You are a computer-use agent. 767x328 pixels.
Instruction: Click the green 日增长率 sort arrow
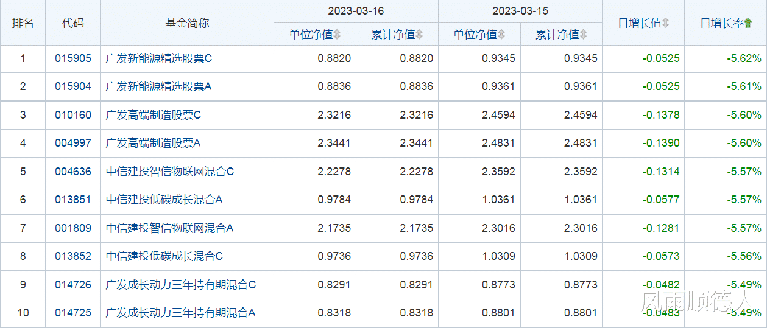(748, 23)
